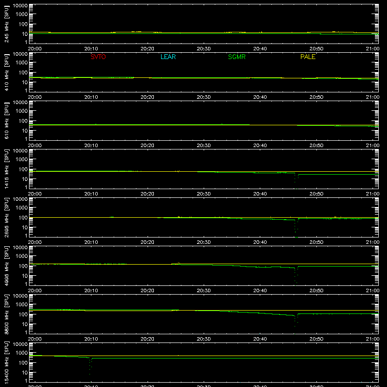The height and width of the screenshot is (387, 387).
Task: Click the green SGMR dip in 2695 MHz plot
Action: click(296, 228)
